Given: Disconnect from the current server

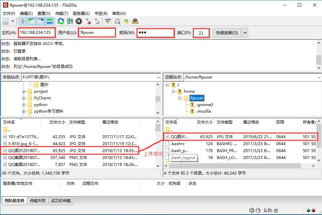Looking at the screenshot, I should [88, 21].
